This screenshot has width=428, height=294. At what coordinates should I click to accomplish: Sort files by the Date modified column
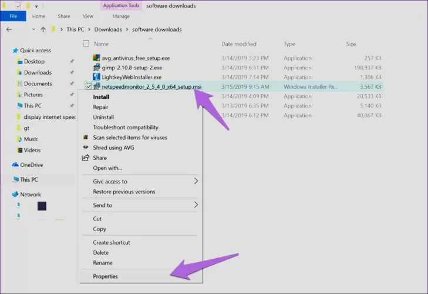[238, 44]
